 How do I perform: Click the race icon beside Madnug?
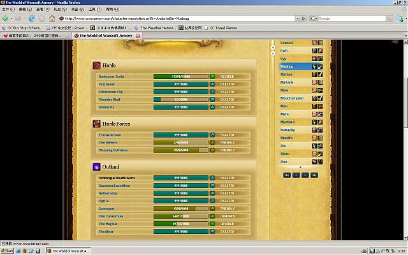pos(314,66)
